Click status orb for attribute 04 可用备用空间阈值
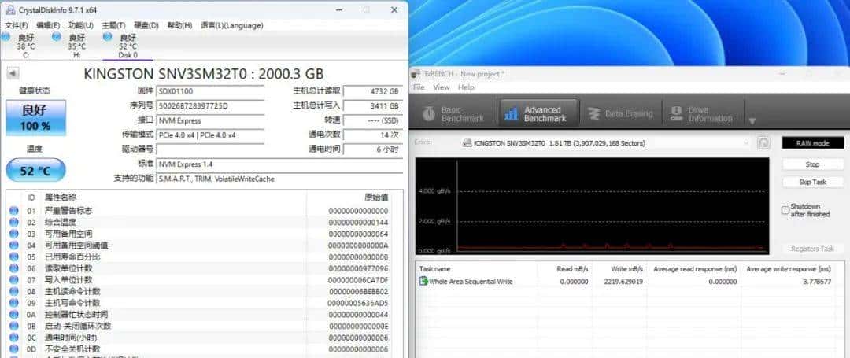The width and height of the screenshot is (850, 358). tap(14, 245)
